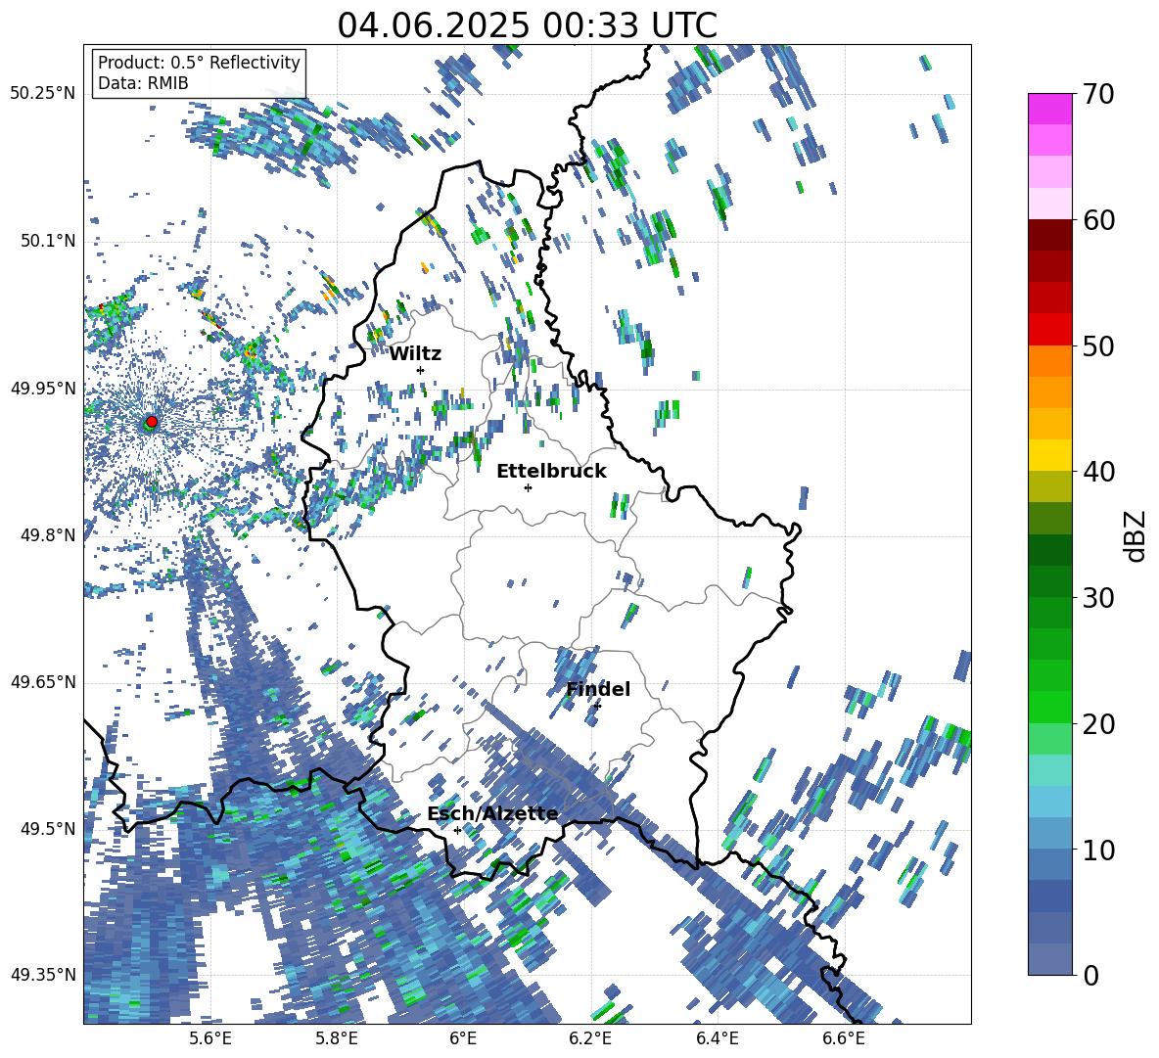This screenshot has width=1159, height=1058.
Task: Click the Findel cross marker
Action: (597, 706)
